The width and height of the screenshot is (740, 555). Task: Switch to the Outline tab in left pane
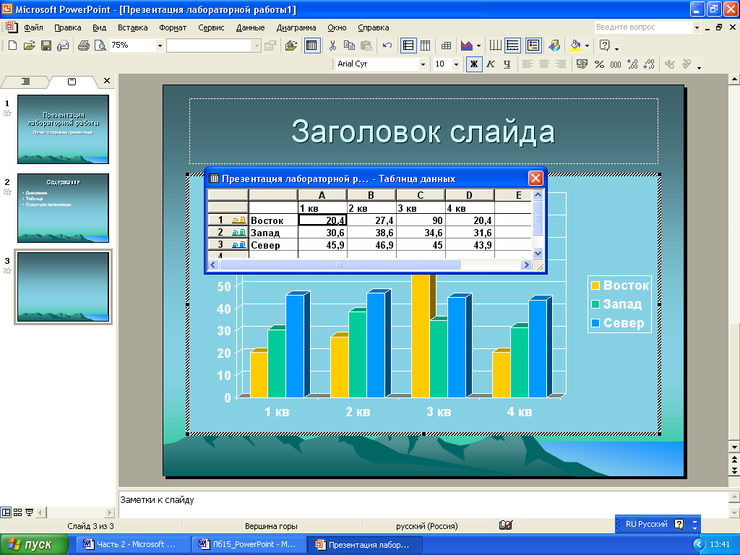tap(25, 82)
